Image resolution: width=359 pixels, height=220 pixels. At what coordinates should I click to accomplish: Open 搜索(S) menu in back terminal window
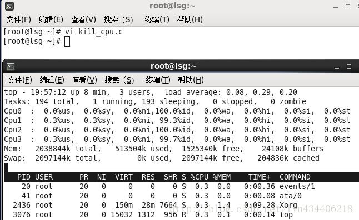[x=118, y=19]
